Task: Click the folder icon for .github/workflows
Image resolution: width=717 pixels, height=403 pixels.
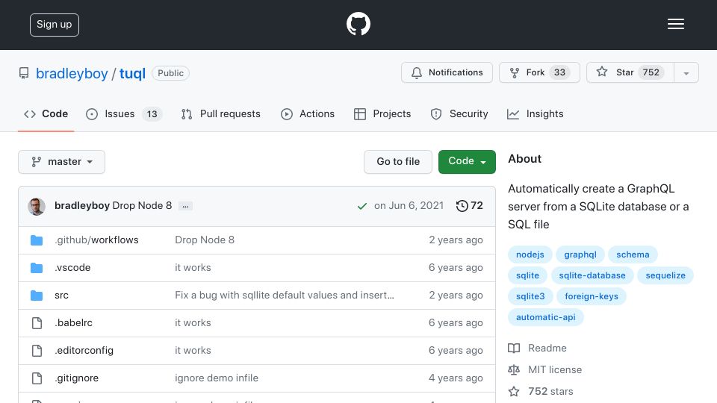Action: pyautogui.click(x=37, y=240)
